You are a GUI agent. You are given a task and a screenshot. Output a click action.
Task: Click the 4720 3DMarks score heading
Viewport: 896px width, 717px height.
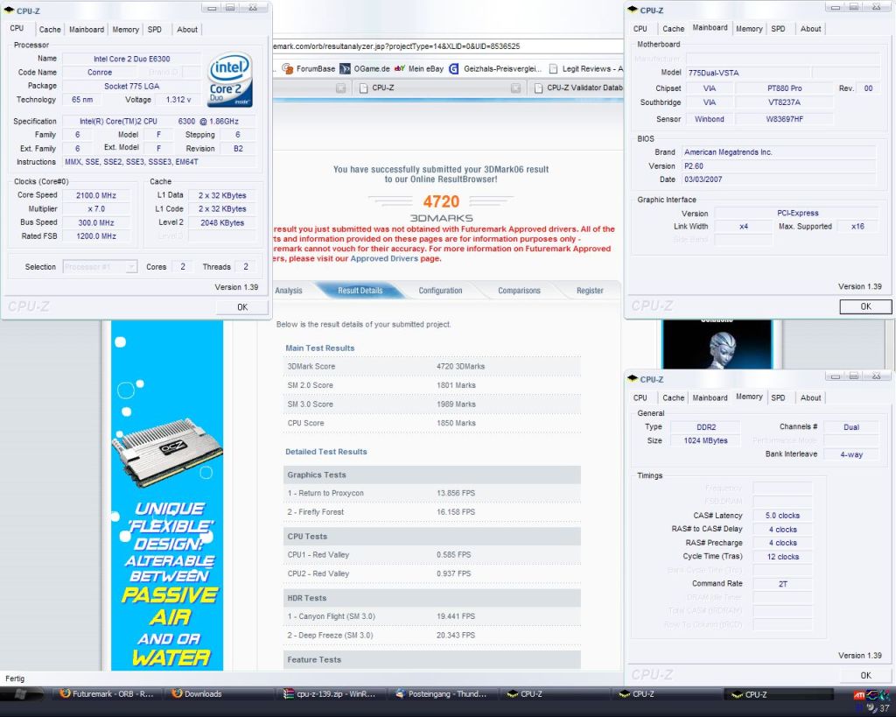(x=441, y=202)
